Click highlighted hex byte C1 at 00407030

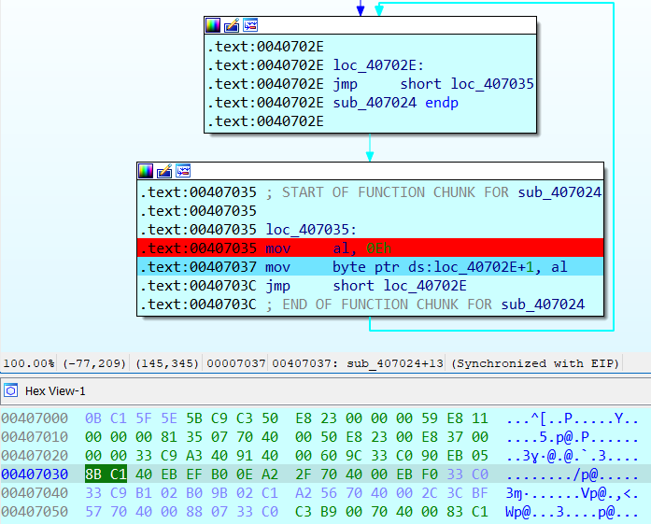click(x=119, y=474)
